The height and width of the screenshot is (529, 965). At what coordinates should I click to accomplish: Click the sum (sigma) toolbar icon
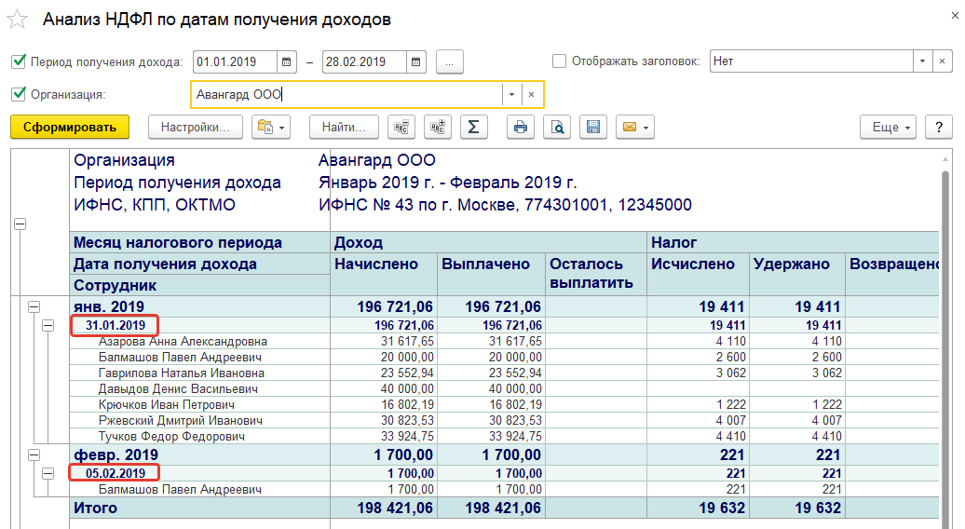[473, 127]
